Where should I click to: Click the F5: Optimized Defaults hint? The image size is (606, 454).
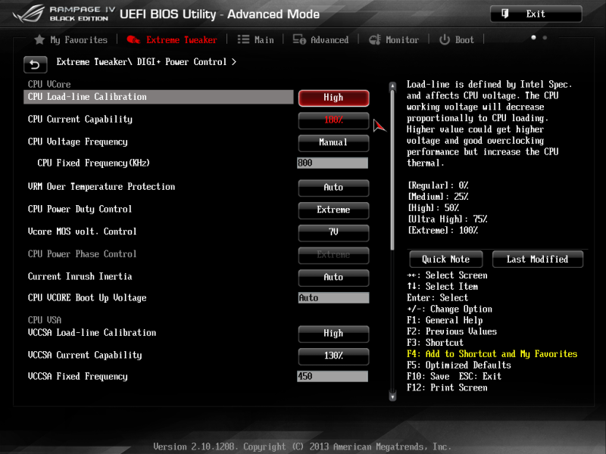pyautogui.click(x=459, y=365)
